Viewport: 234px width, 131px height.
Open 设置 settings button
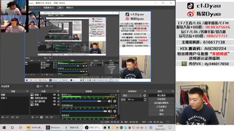click(161, 110)
